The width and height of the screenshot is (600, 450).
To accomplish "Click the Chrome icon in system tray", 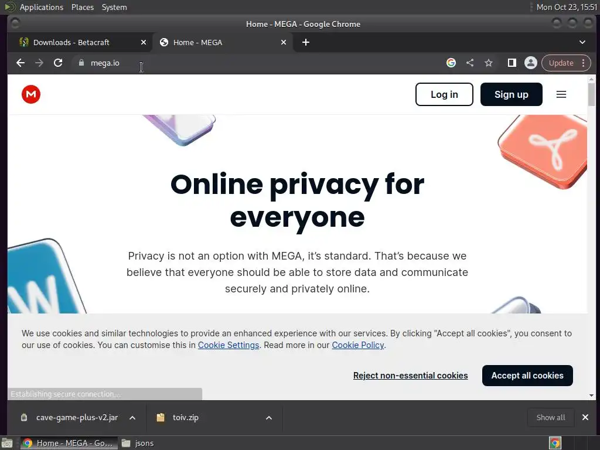I will click(555, 443).
